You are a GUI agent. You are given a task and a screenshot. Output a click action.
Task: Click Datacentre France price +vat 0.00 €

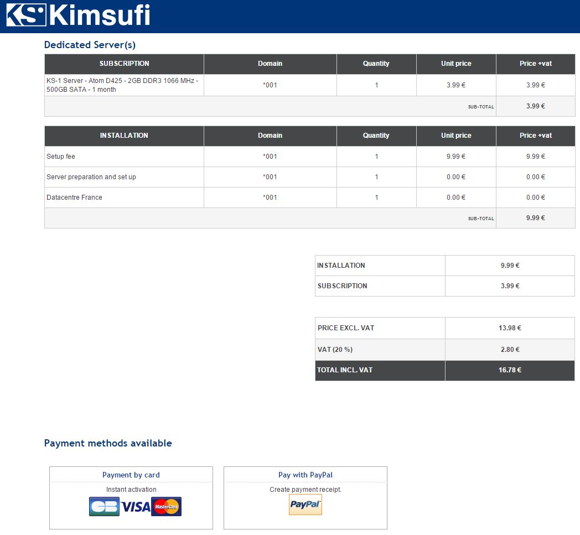pos(535,198)
